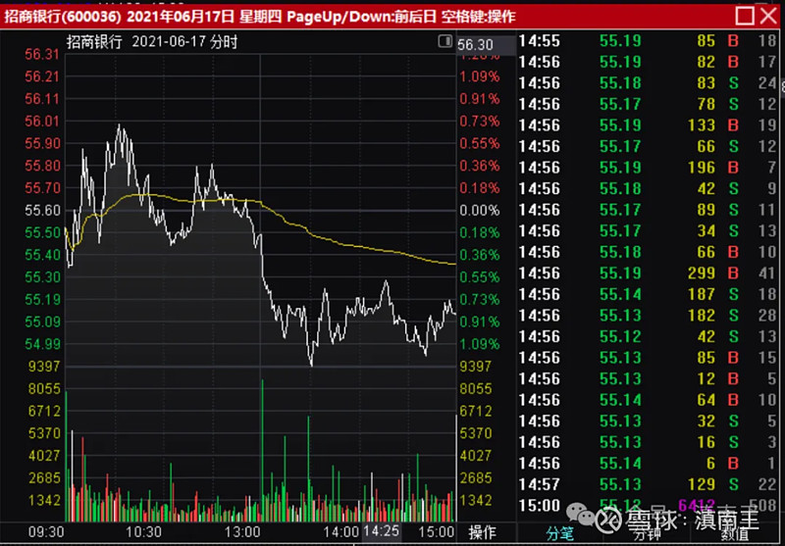
Task: Click the highlighted 14:25 time marker
Action: 382,530
